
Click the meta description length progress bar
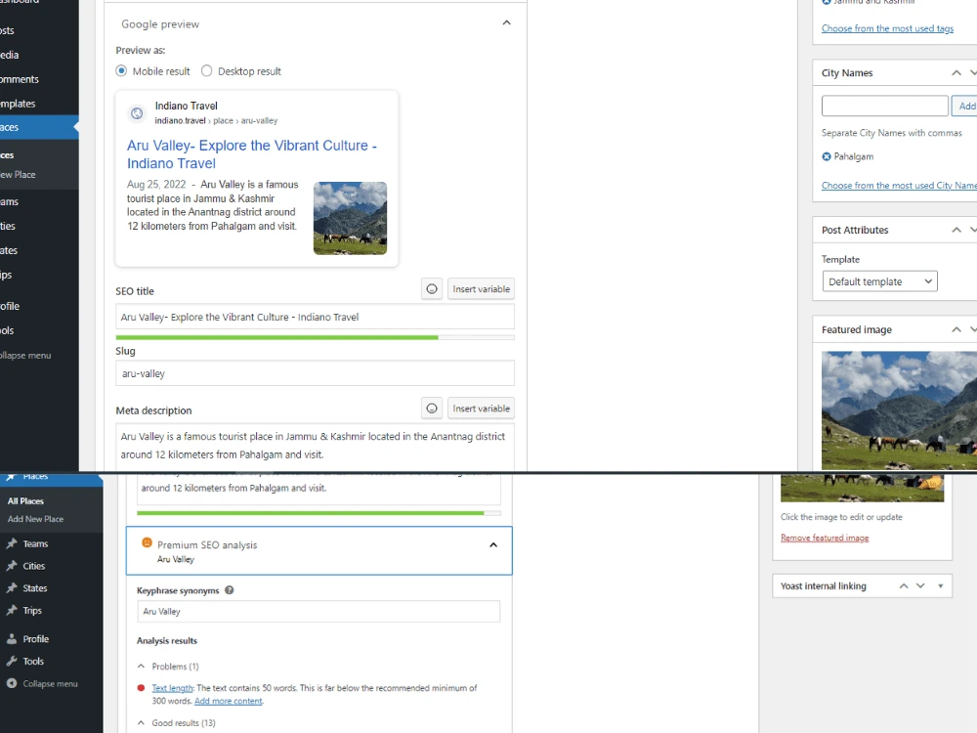pos(319,513)
